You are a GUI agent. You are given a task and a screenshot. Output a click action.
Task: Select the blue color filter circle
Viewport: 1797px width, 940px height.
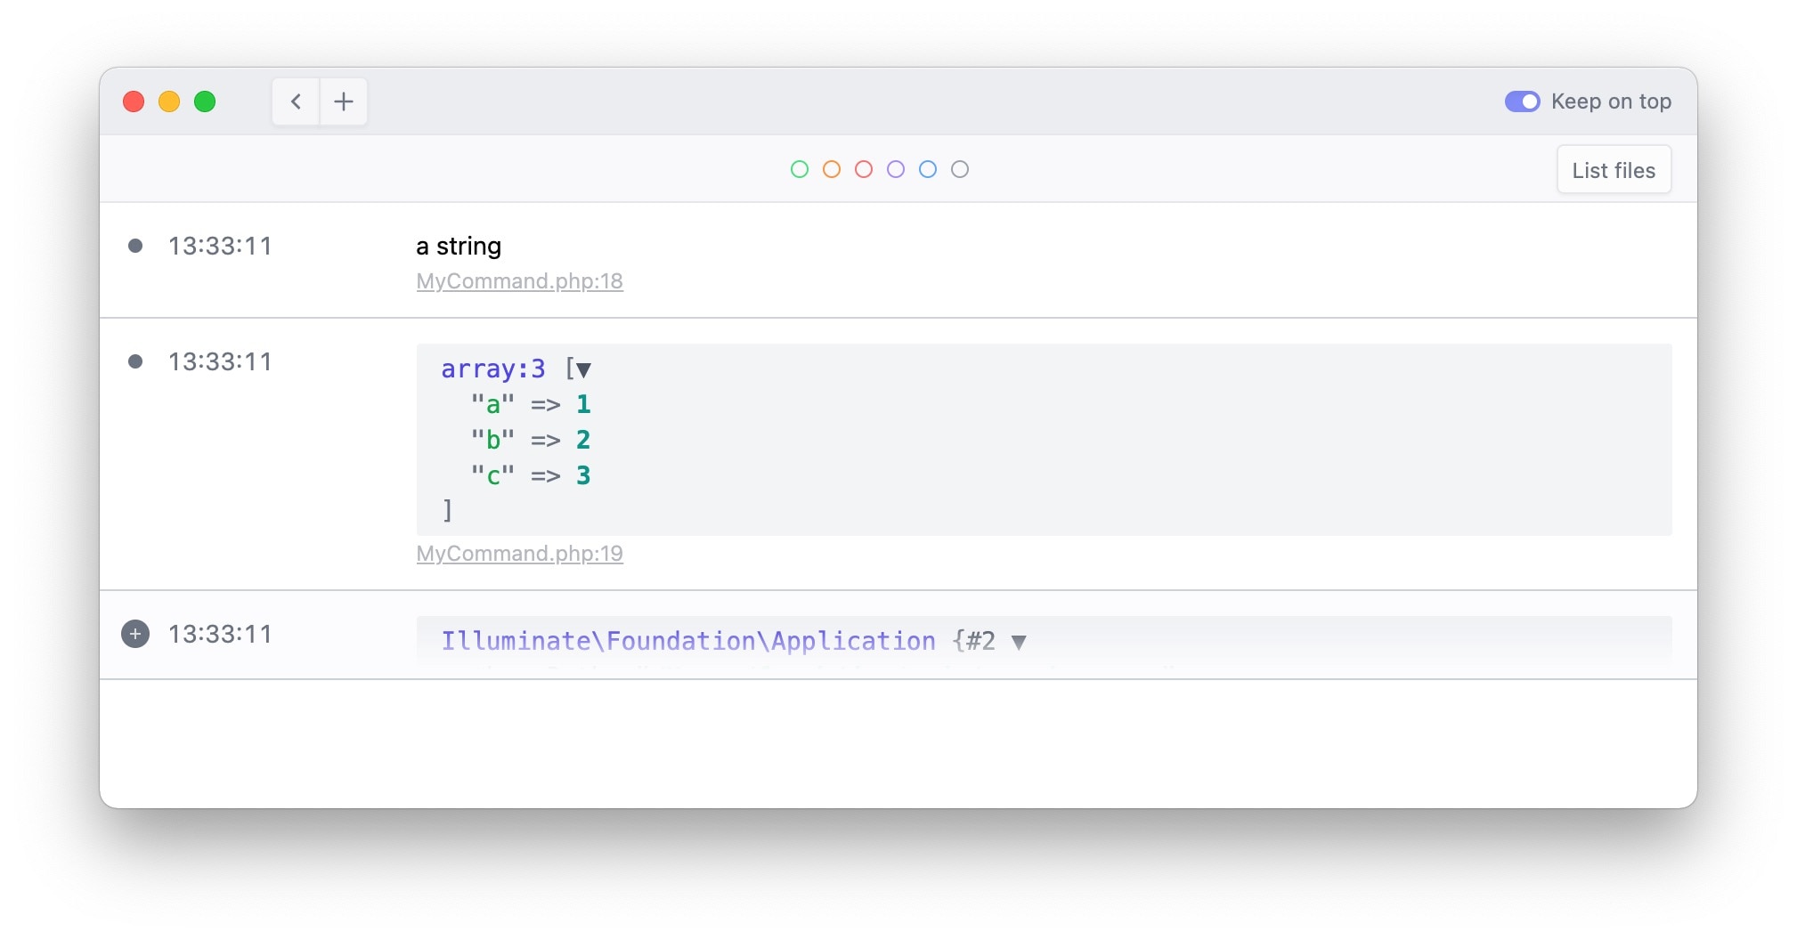[x=928, y=169]
